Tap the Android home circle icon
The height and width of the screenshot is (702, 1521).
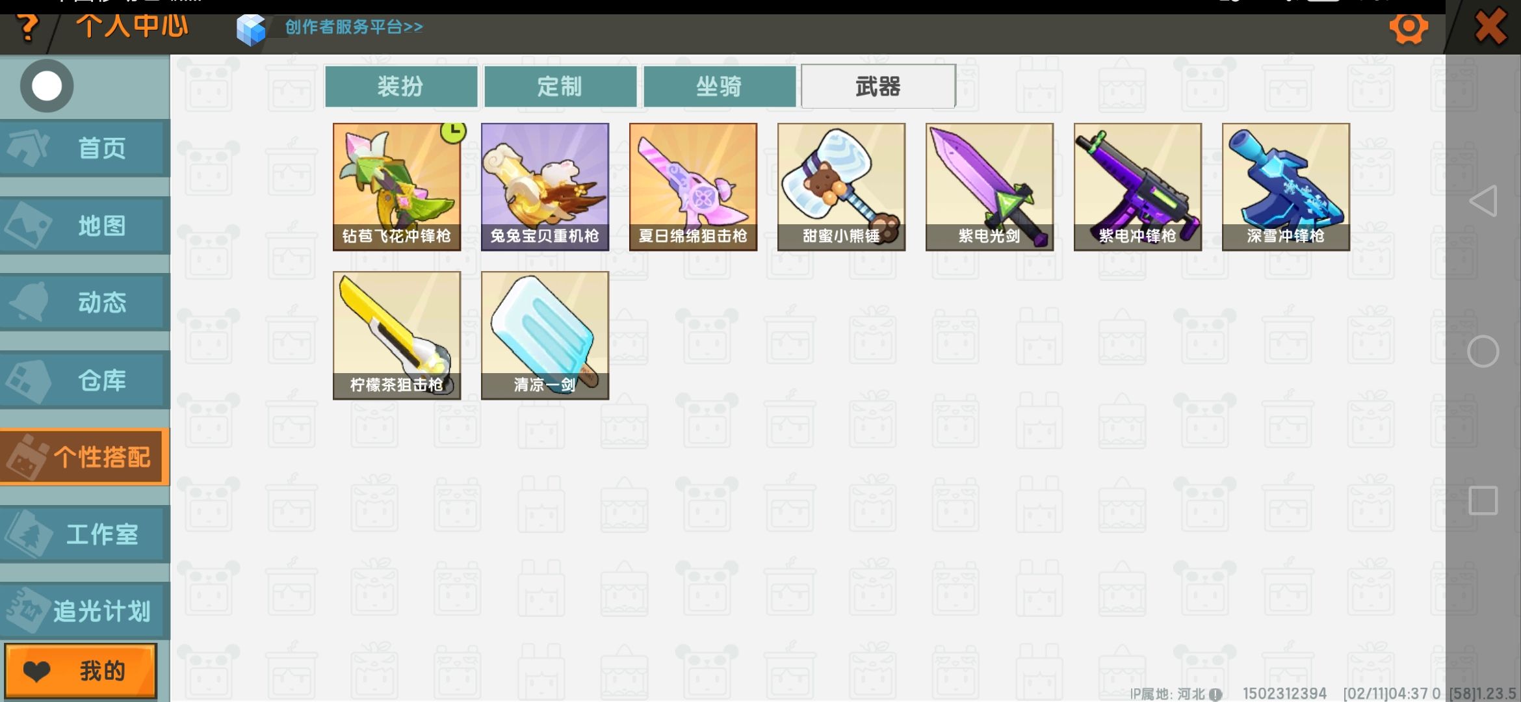[1483, 352]
